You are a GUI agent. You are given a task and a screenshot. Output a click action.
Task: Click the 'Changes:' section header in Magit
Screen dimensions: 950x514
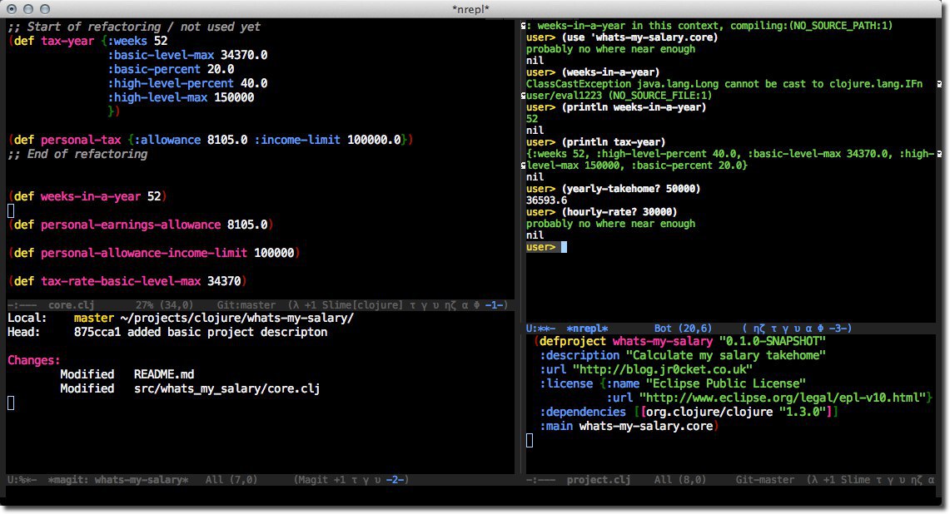click(x=34, y=360)
